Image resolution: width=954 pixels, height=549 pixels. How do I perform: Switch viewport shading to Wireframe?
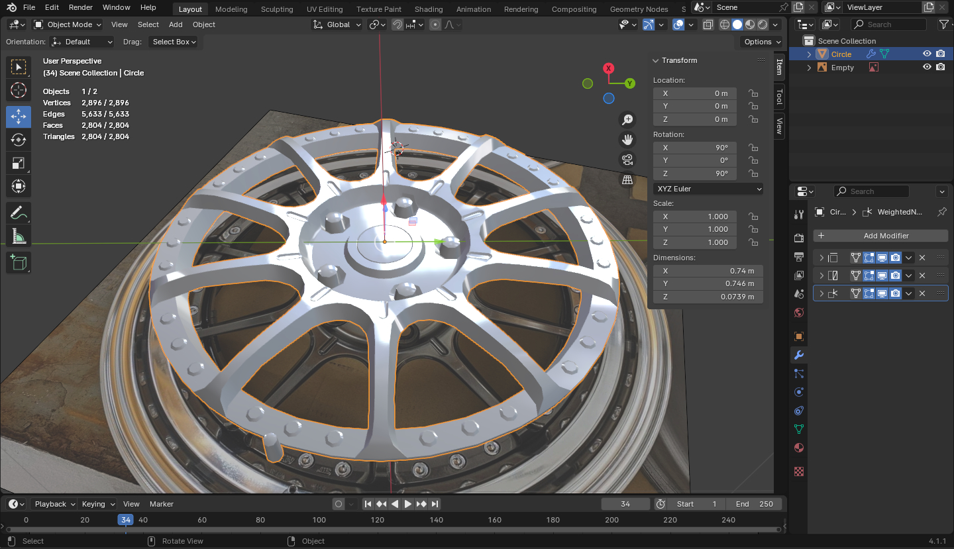click(x=725, y=25)
